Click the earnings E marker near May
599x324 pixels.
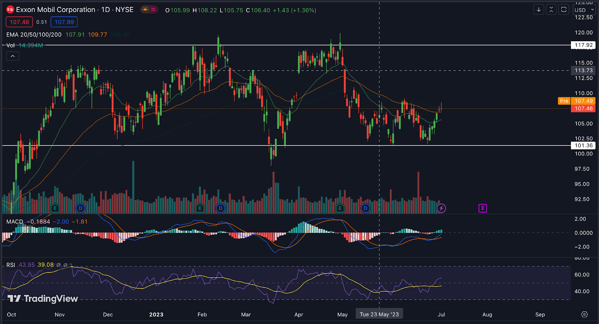340,208
